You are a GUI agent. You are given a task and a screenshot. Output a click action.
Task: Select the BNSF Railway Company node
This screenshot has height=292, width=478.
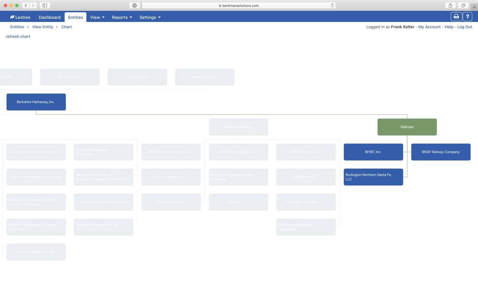tap(441, 152)
